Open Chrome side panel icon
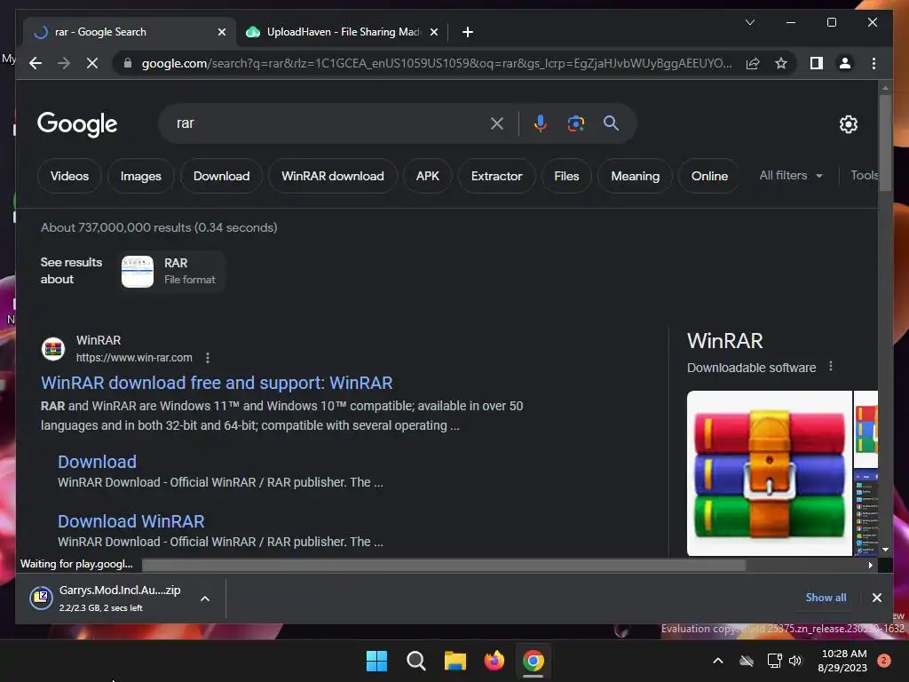This screenshot has height=682, width=909. pos(817,63)
